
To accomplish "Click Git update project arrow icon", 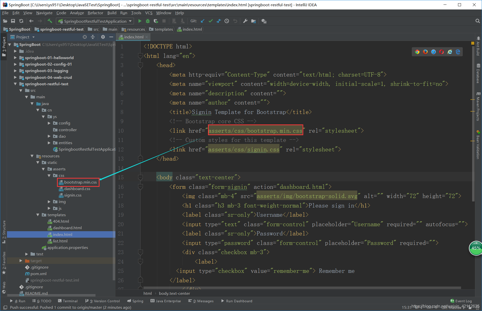I will coord(202,21).
